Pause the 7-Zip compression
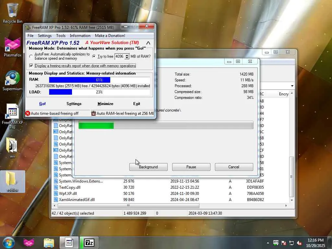The width and height of the screenshot is (332, 249). point(191,167)
